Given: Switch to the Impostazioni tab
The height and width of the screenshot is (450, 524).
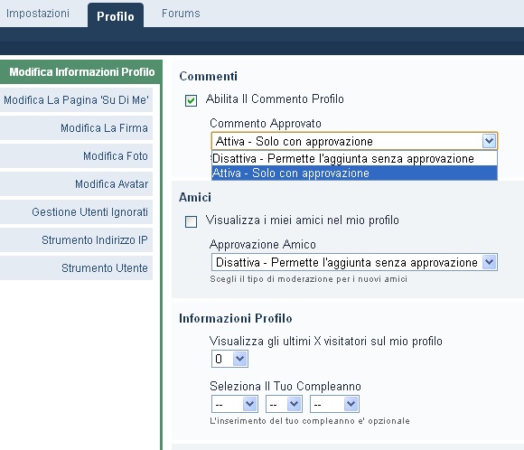Looking at the screenshot, I should 38,14.
